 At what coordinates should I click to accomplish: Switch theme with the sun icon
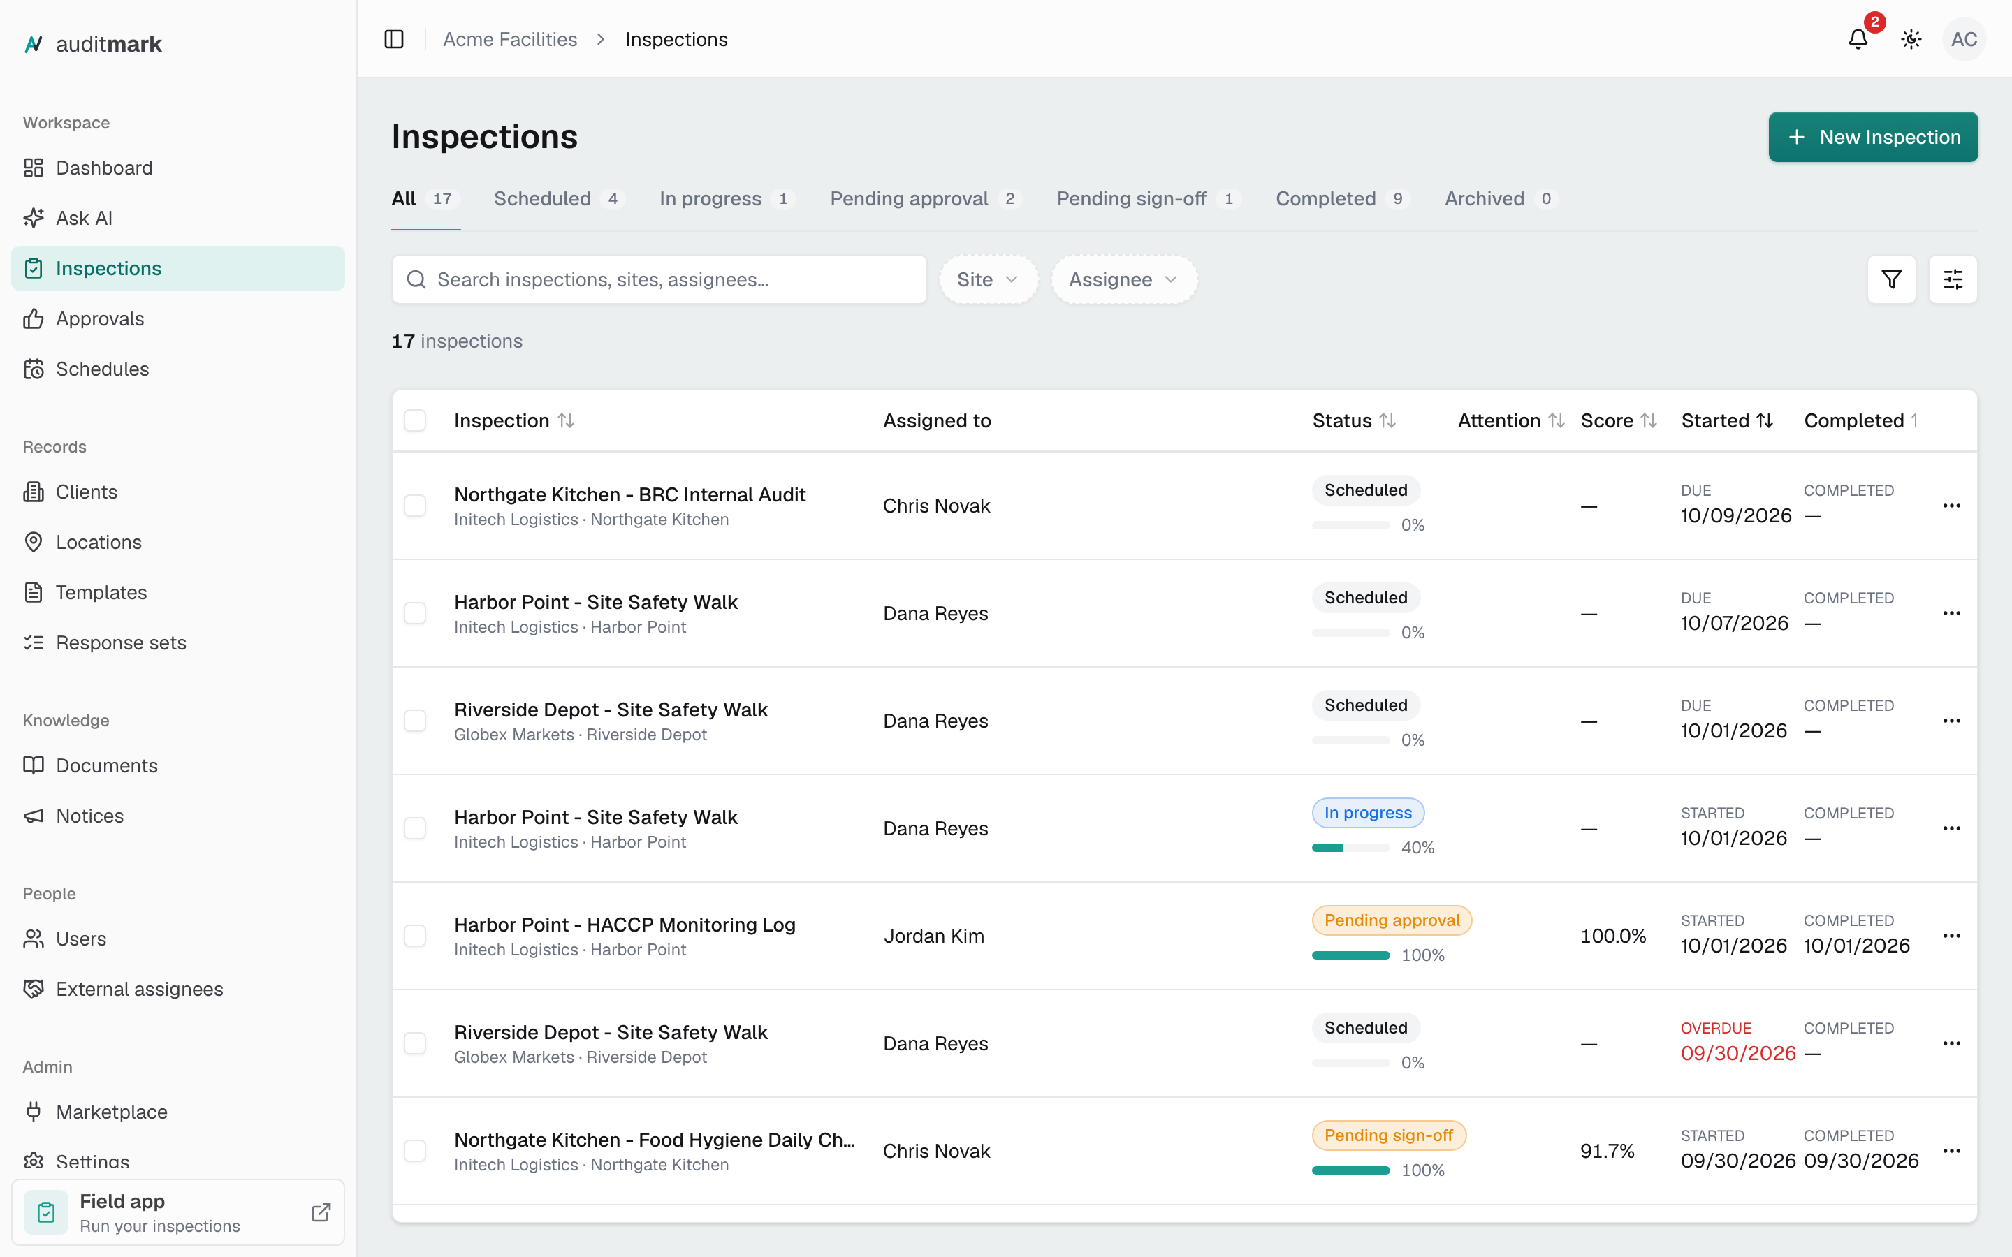[1911, 39]
